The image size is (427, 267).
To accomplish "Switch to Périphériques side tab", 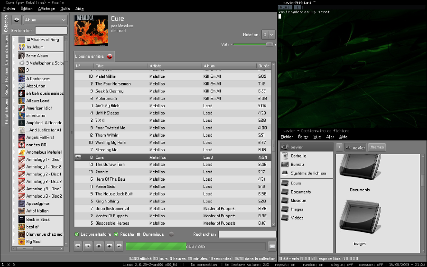I will click(x=6, y=111).
